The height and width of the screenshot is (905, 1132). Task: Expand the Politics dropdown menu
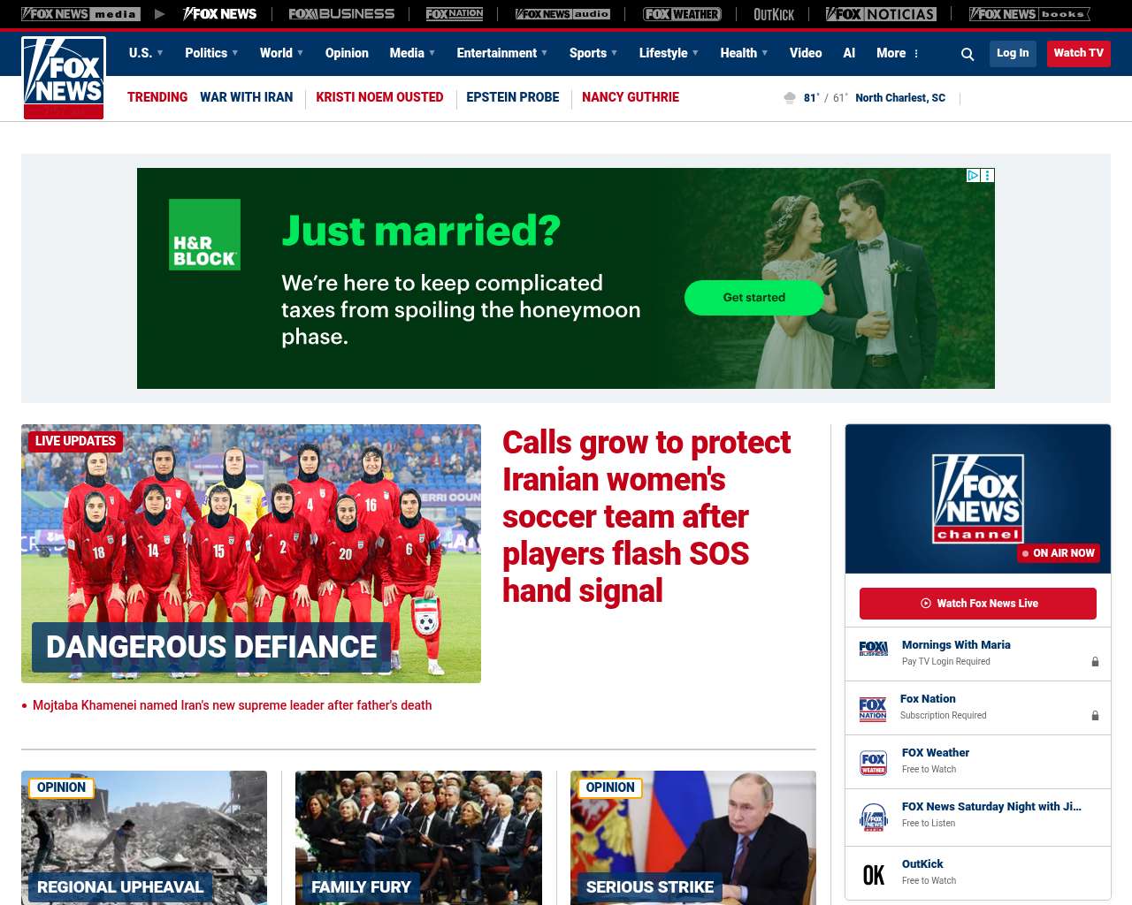pos(211,53)
